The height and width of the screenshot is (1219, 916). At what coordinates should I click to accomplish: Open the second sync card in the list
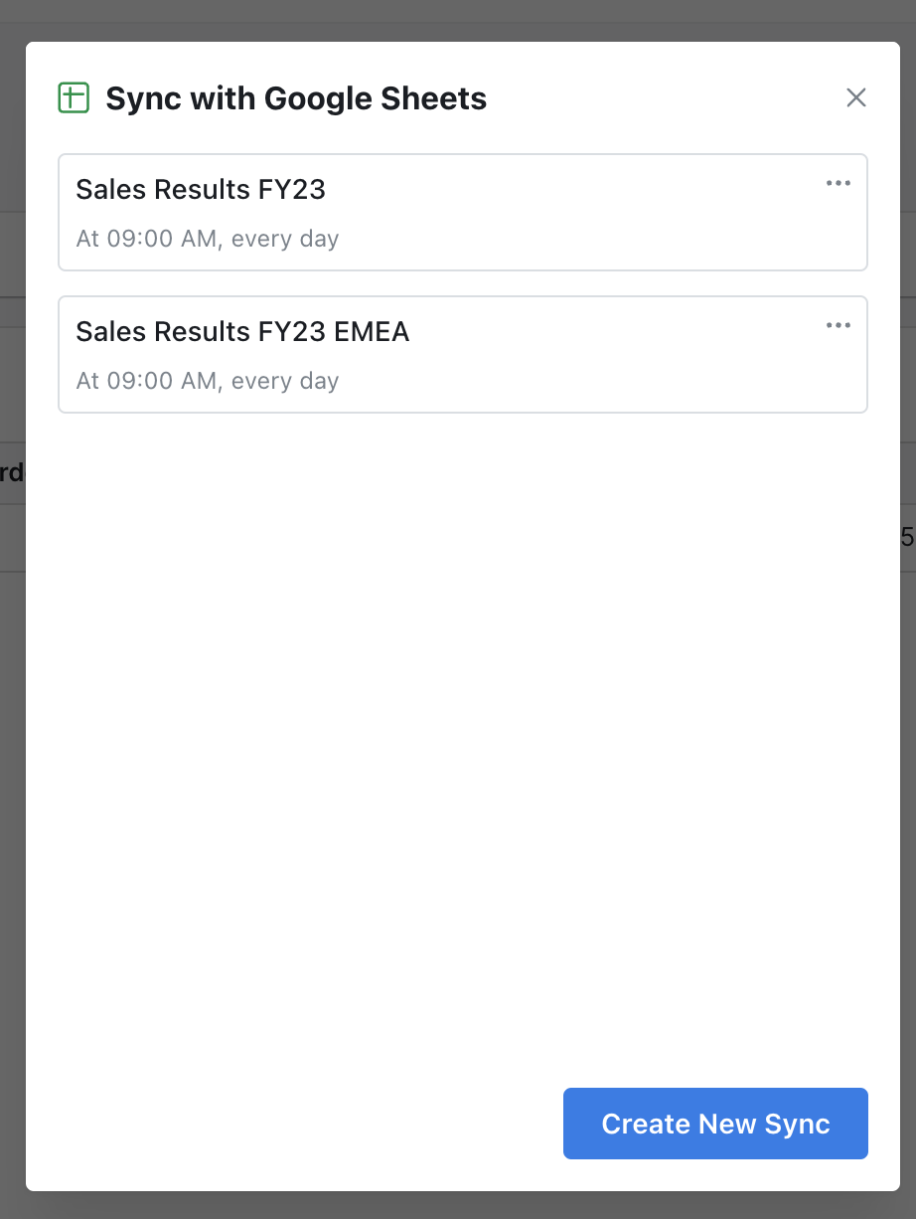pyautogui.click(x=463, y=354)
